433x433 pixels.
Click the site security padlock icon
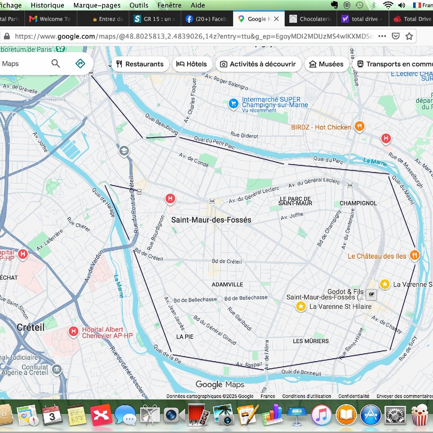pos(7,36)
